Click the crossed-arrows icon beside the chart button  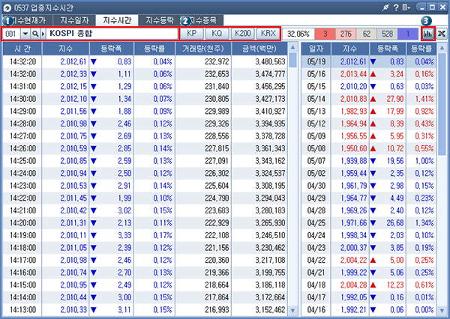442,34
